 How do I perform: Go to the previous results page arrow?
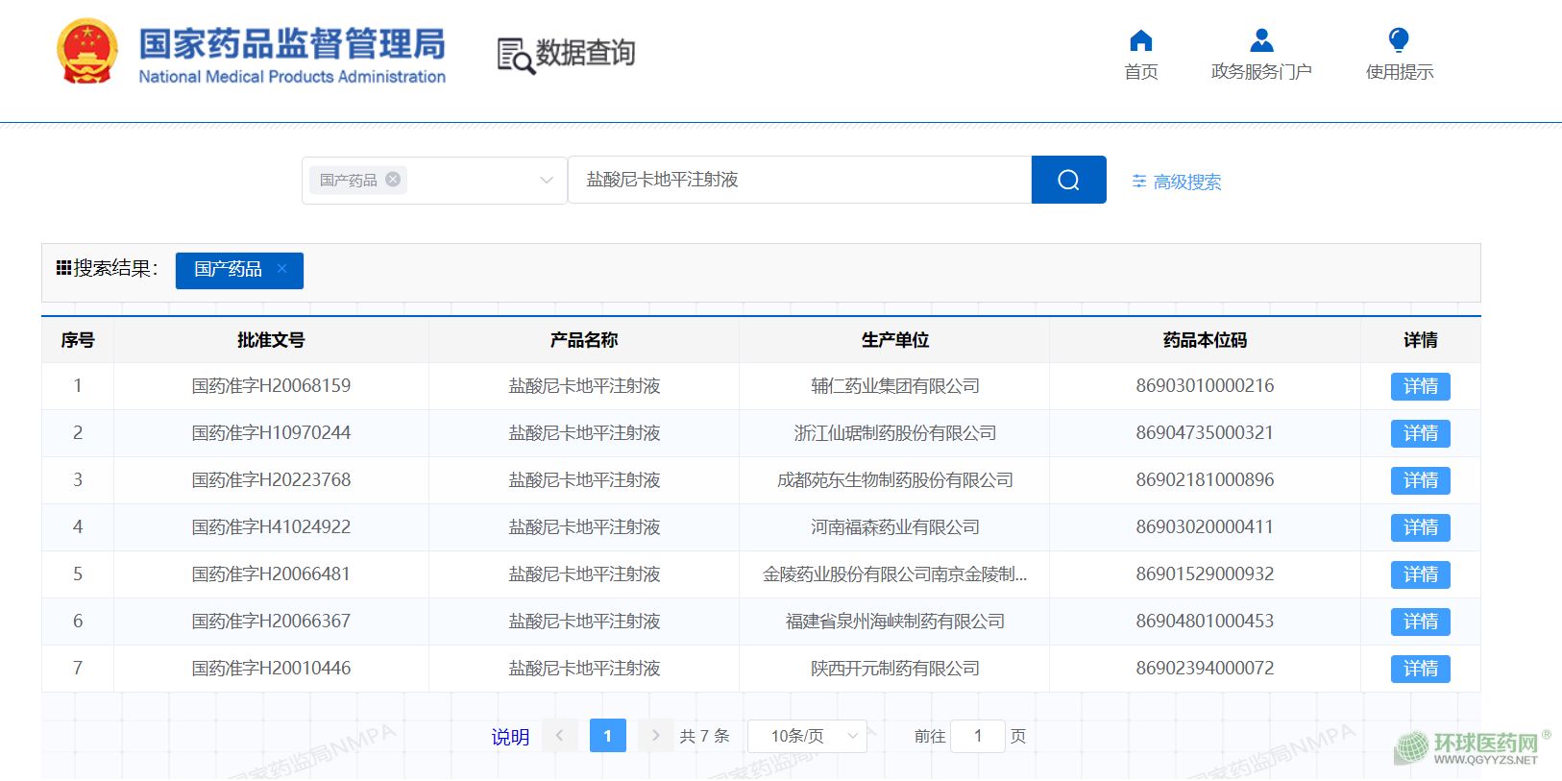point(559,736)
